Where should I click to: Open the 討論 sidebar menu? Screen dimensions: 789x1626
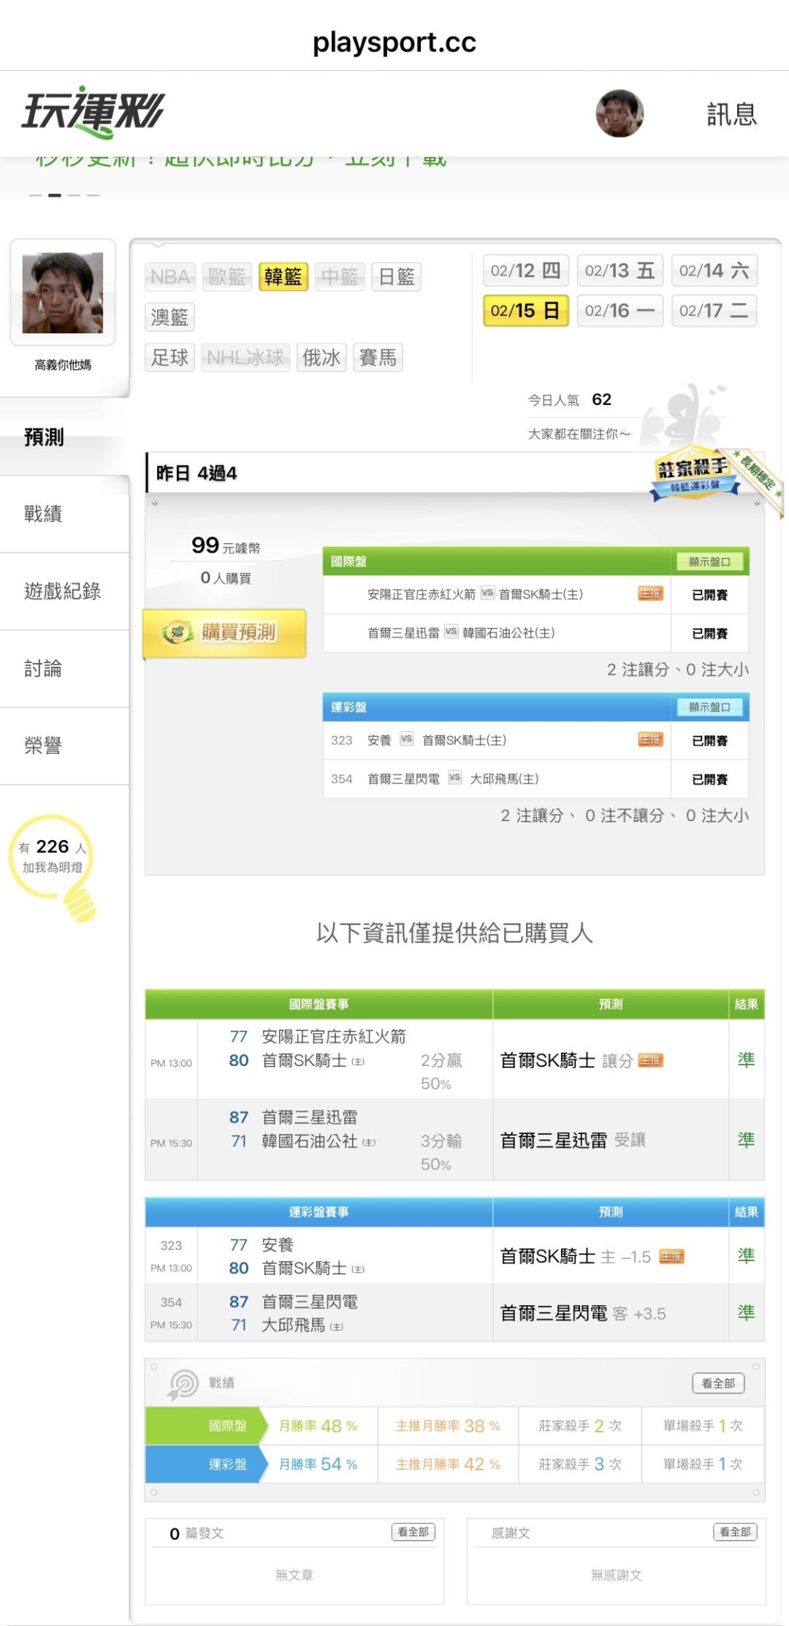coord(64,669)
